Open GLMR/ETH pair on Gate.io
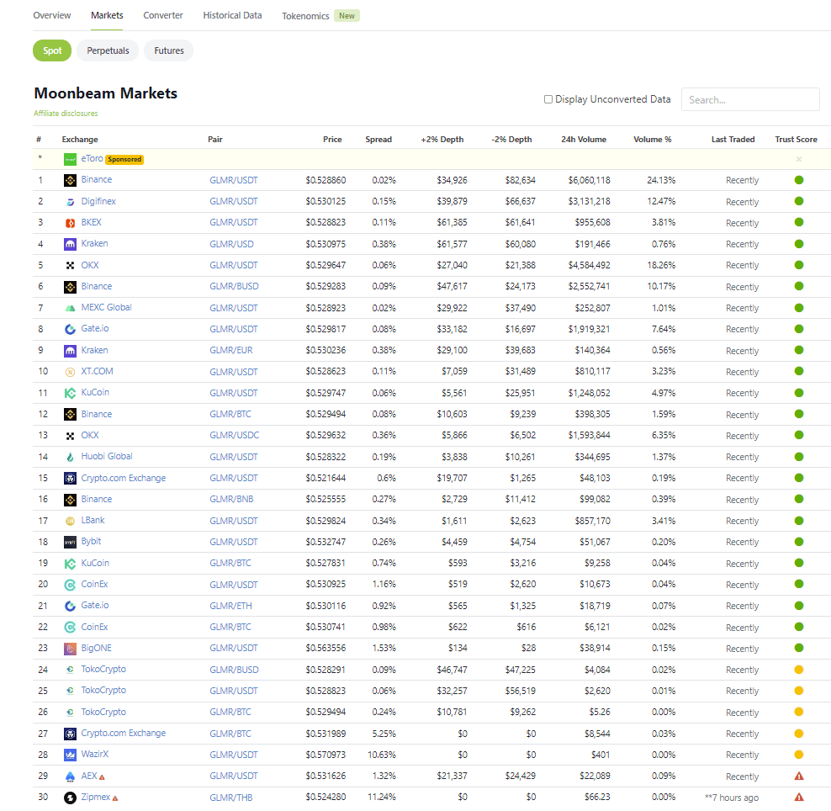The image size is (831, 811). click(x=230, y=606)
